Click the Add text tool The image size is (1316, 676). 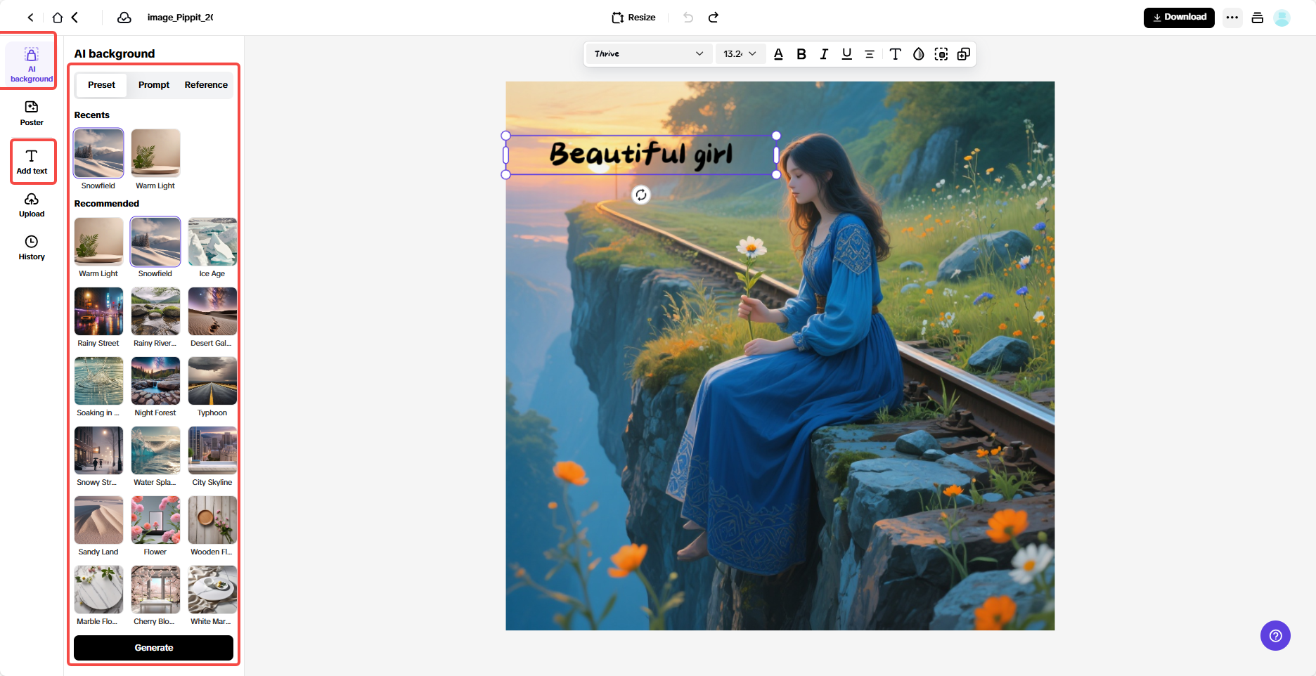coord(32,161)
